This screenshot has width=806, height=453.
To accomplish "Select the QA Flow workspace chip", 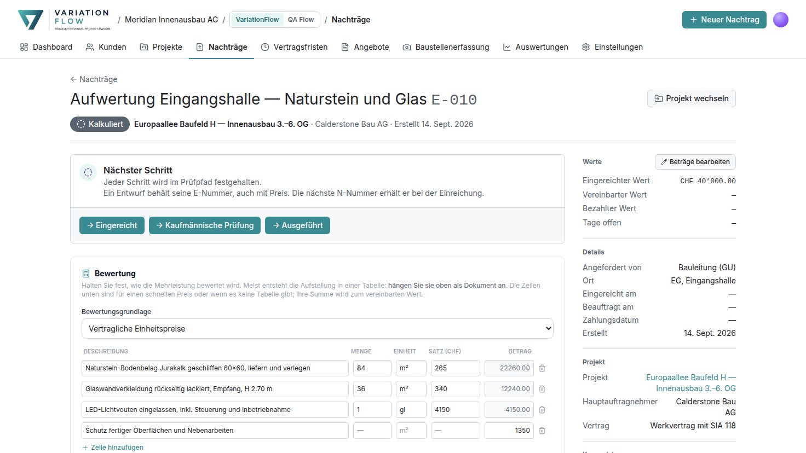I will click(301, 20).
